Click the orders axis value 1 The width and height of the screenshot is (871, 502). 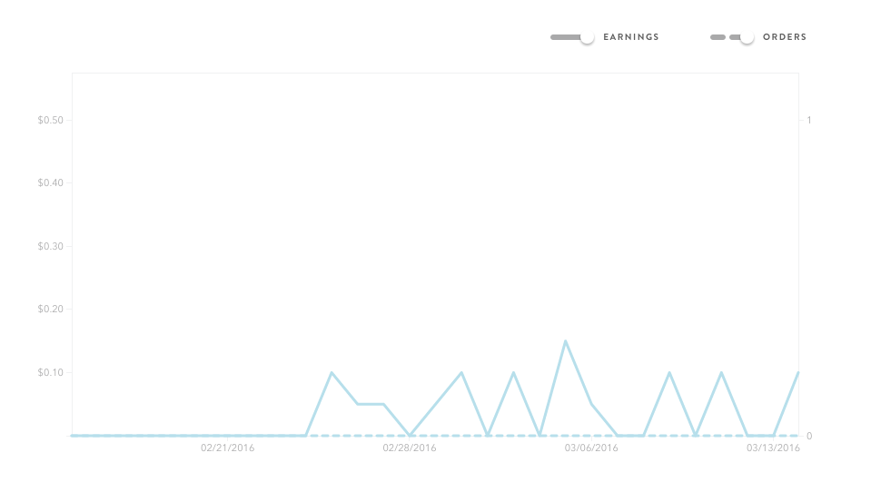point(809,120)
